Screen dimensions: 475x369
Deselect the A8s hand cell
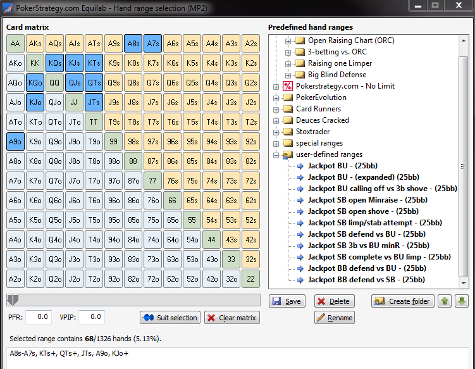point(133,44)
